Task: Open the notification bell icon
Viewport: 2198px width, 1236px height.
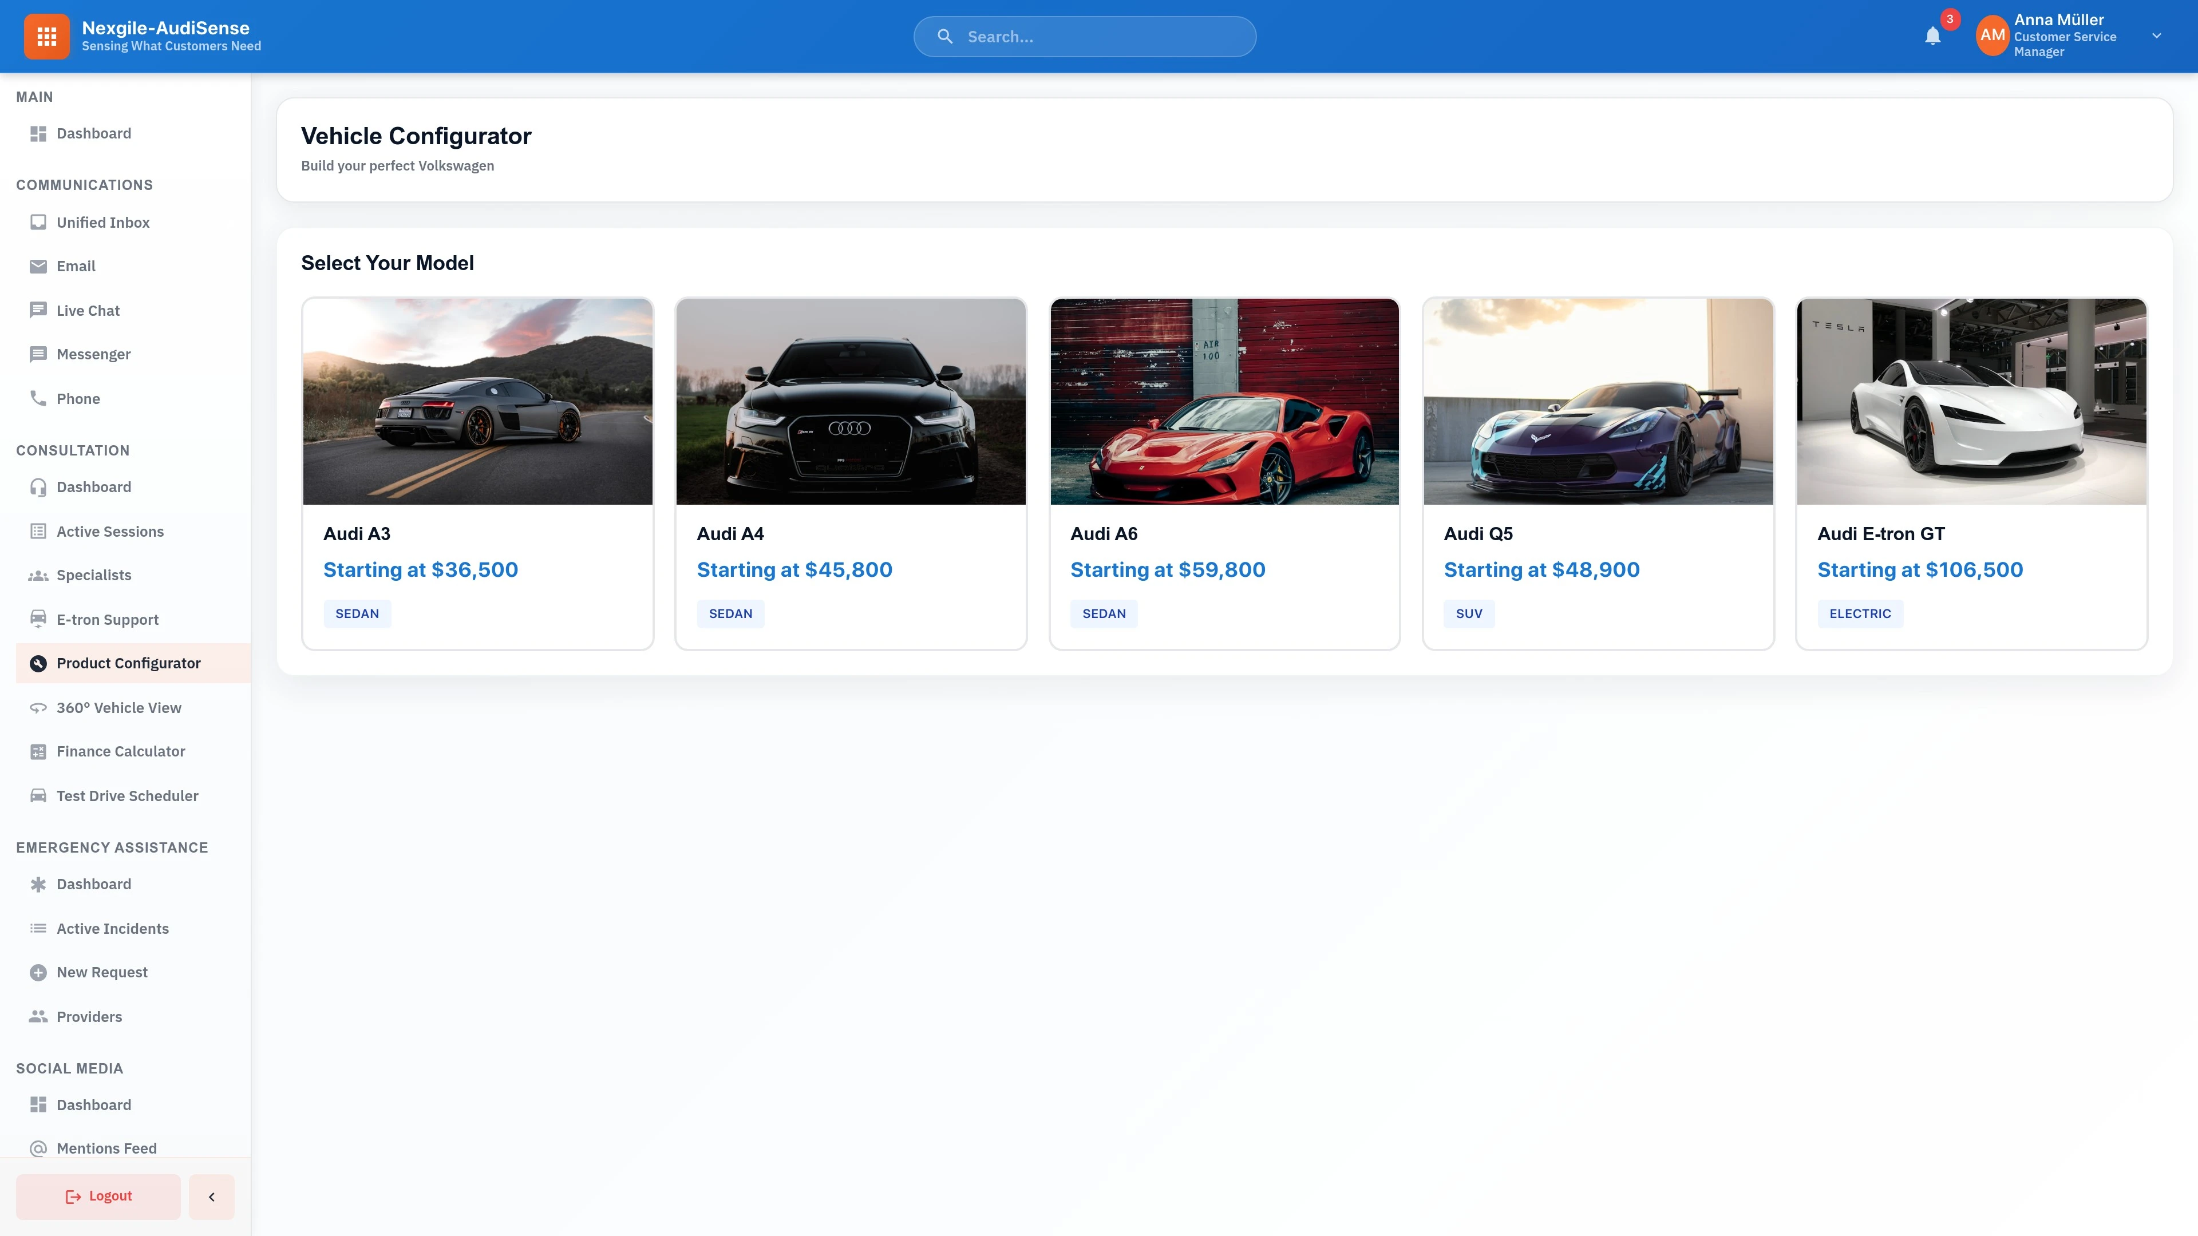Action: coord(1932,36)
